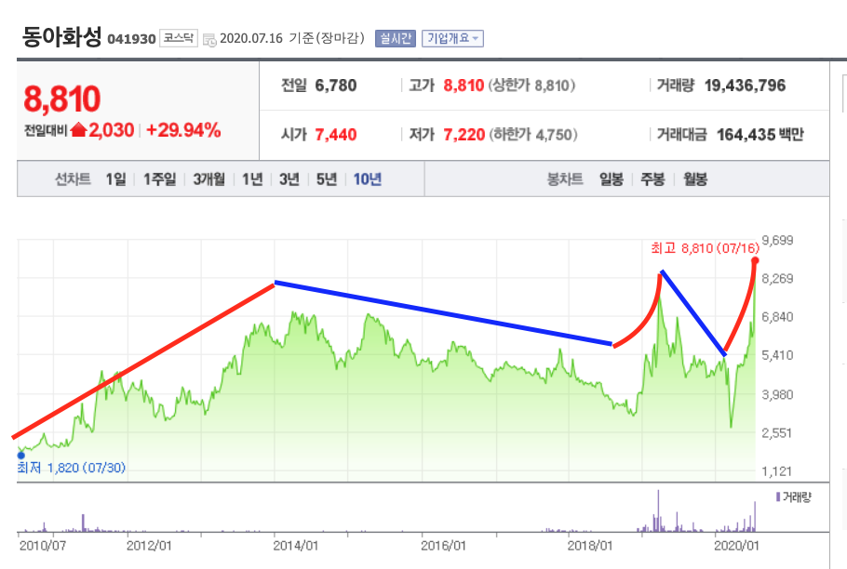Select the 1년 line chart tab
The height and width of the screenshot is (569, 847).
coord(252,179)
